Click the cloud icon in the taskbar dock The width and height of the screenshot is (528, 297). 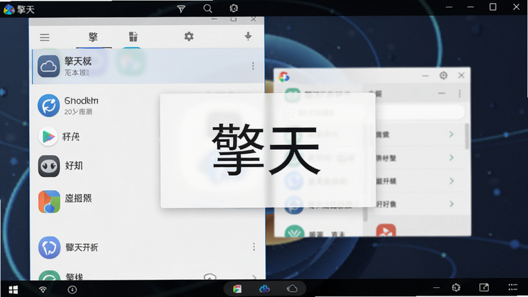(292, 288)
